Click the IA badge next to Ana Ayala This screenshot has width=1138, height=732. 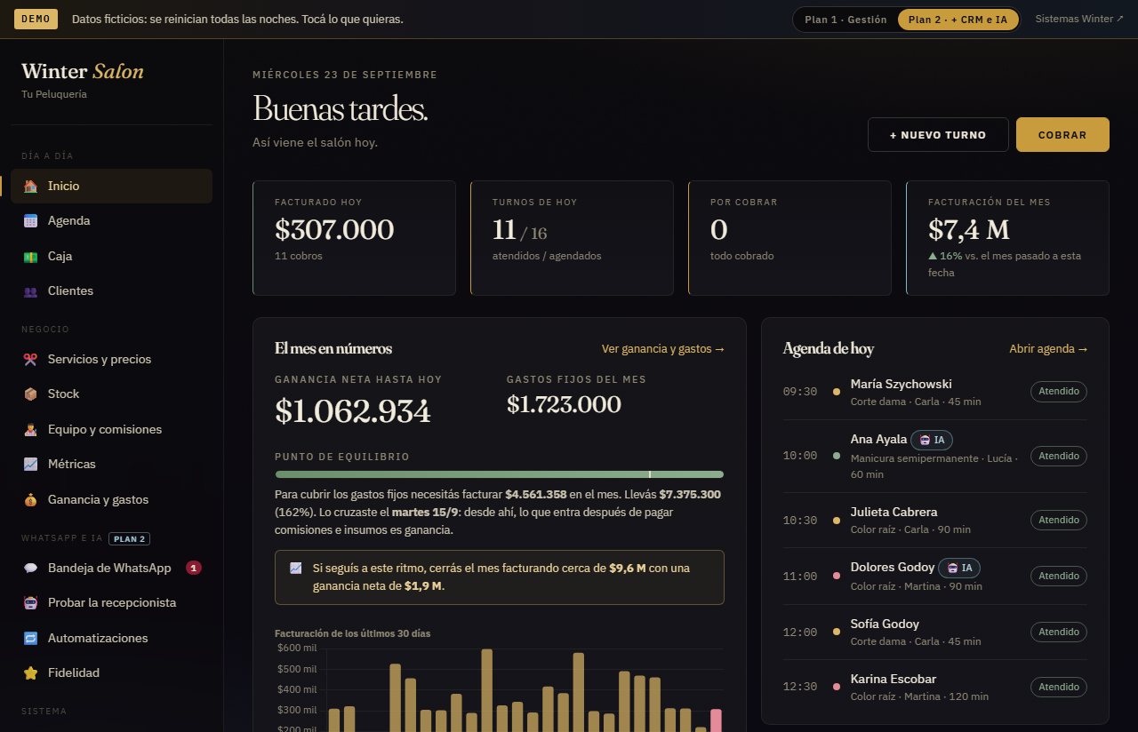point(934,440)
